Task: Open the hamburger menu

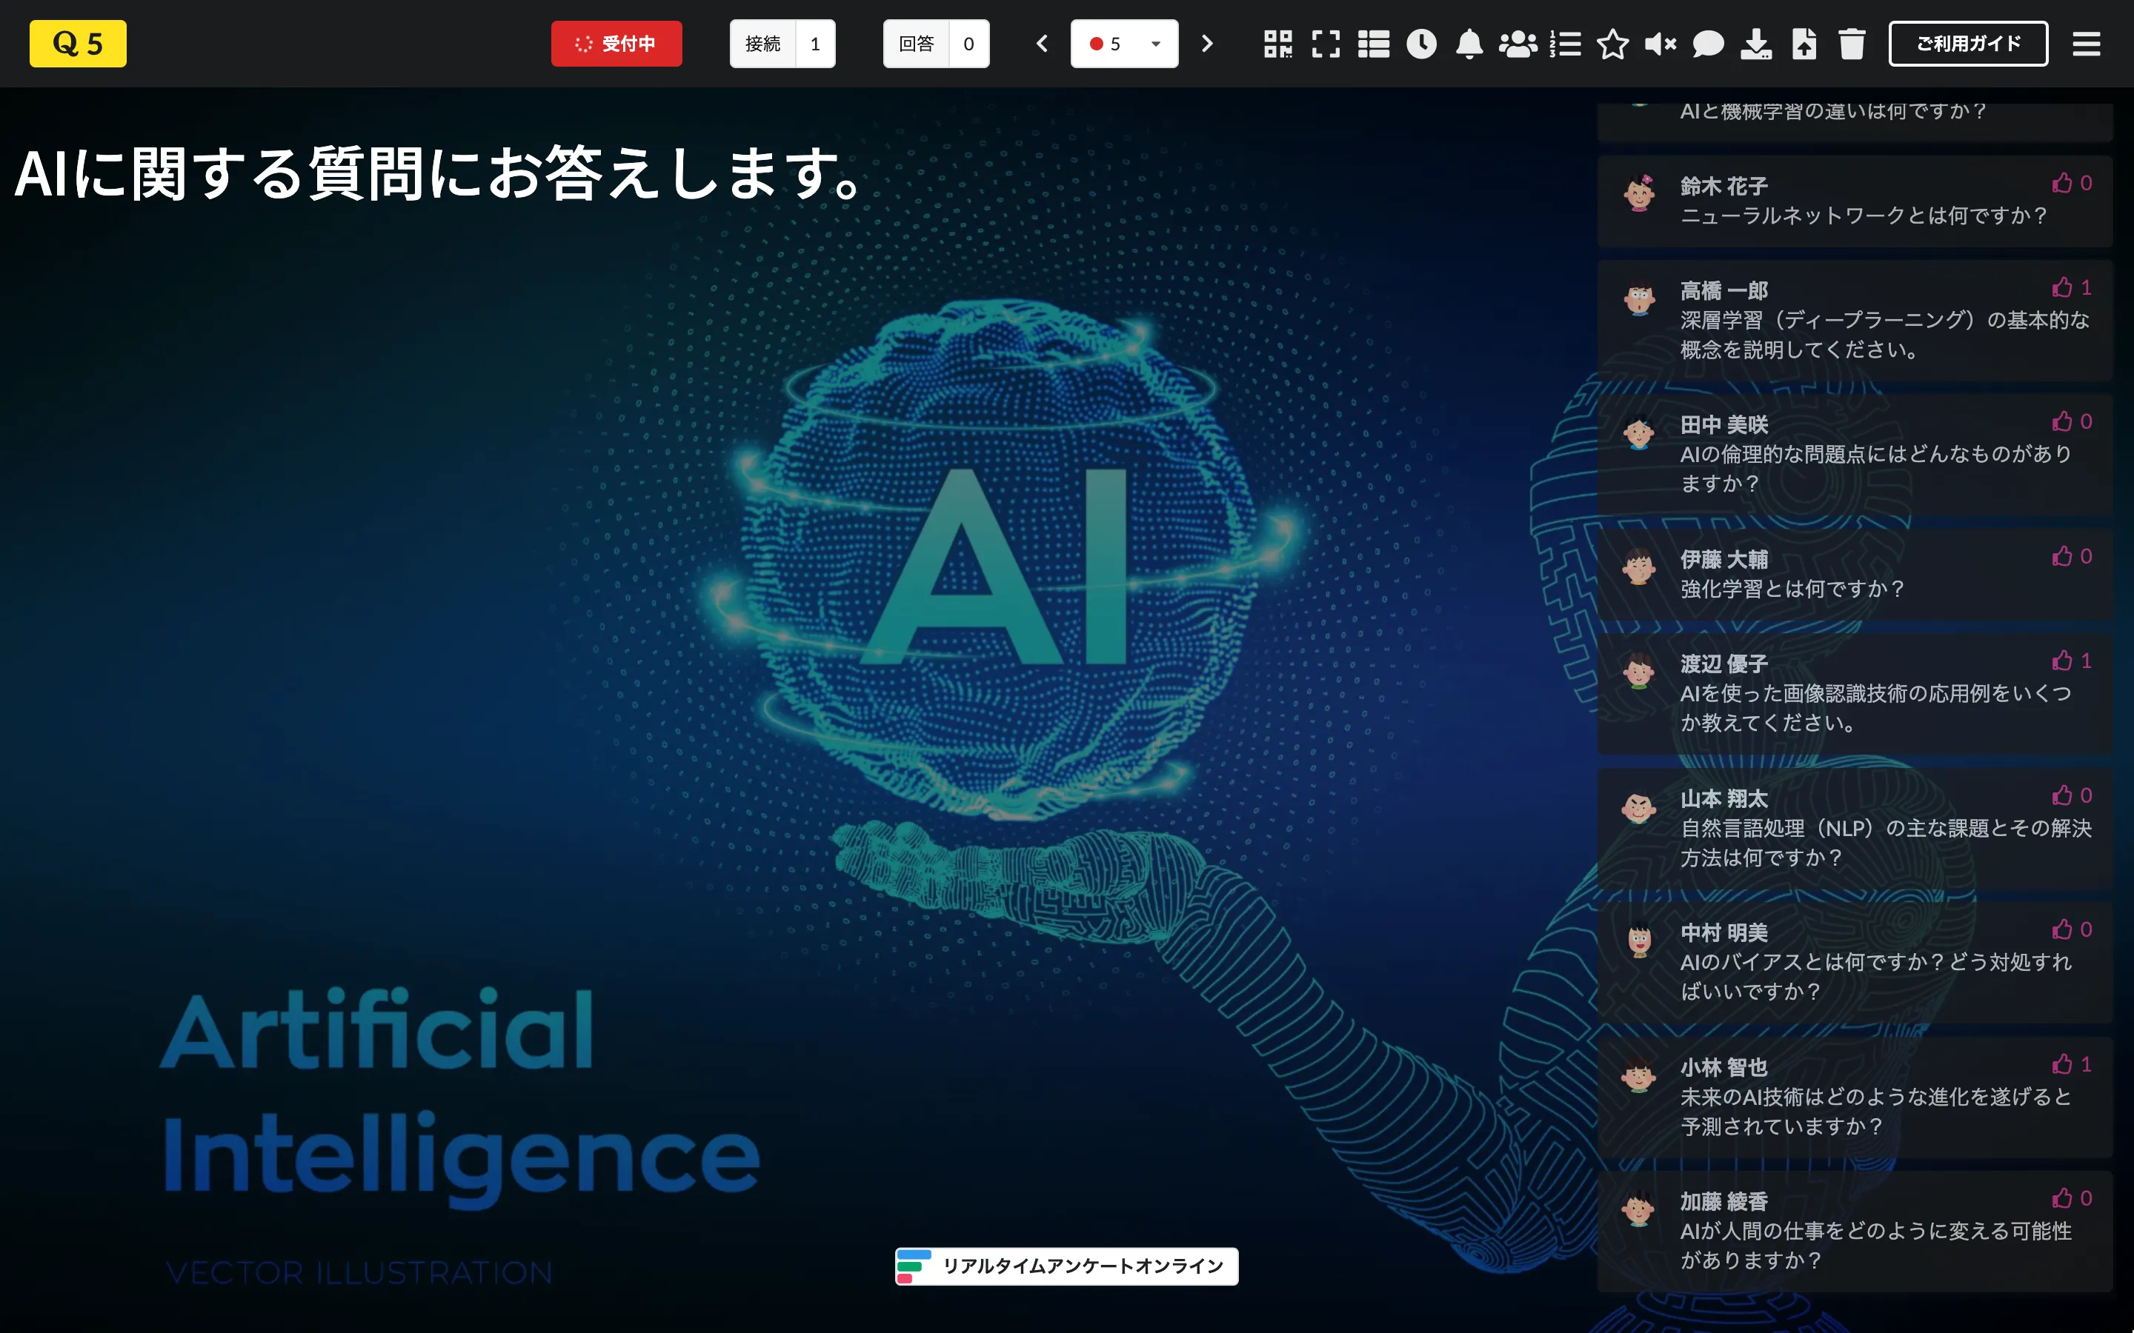Action: [x=2087, y=43]
